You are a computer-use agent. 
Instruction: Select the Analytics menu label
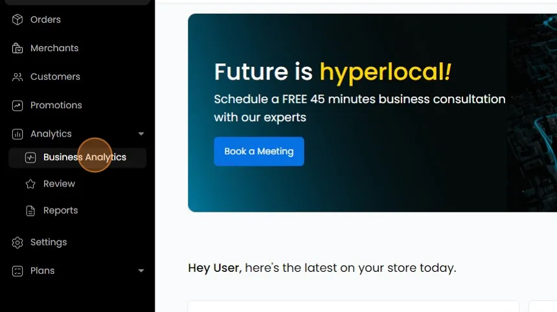[51, 134]
